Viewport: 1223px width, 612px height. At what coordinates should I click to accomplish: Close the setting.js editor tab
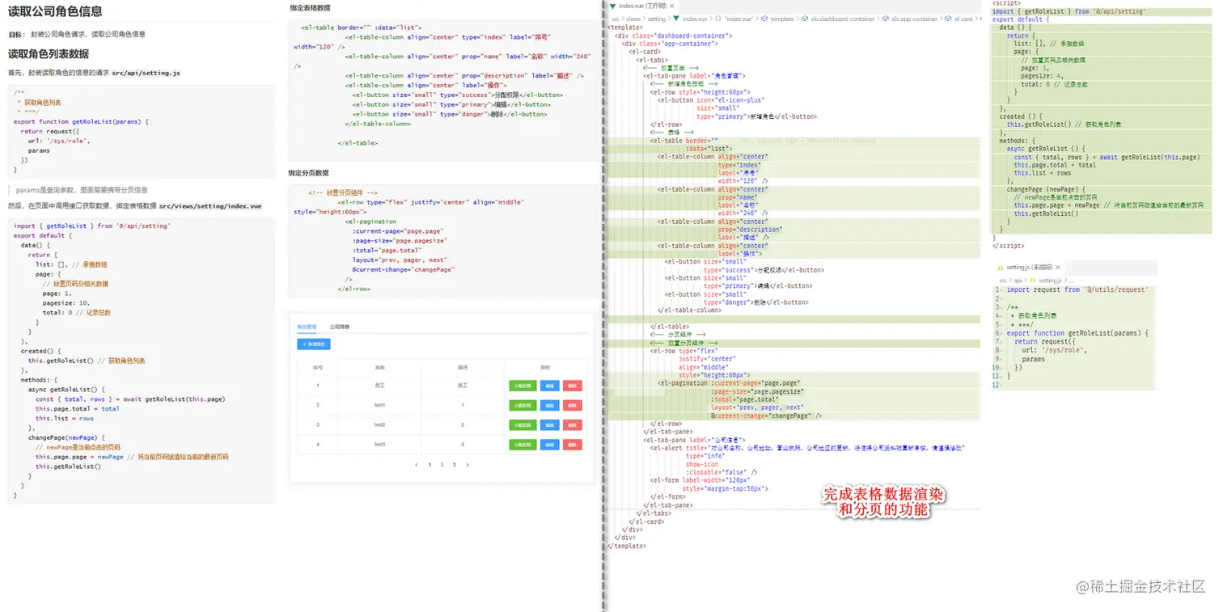[x=1058, y=267]
